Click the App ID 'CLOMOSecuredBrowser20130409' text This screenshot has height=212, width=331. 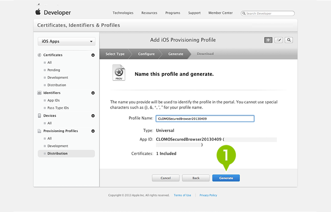pos(189,139)
